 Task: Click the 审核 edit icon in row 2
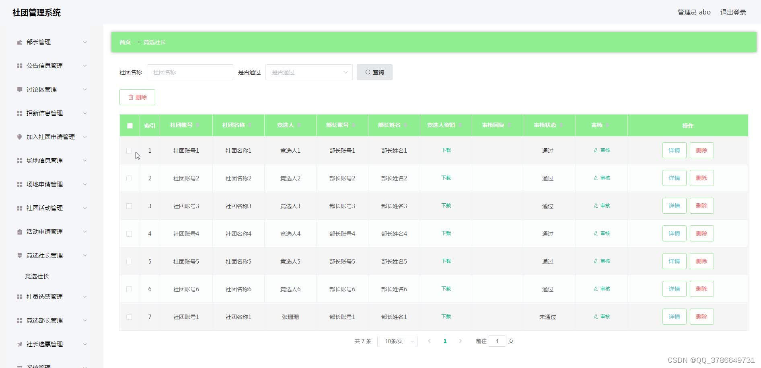click(x=596, y=178)
